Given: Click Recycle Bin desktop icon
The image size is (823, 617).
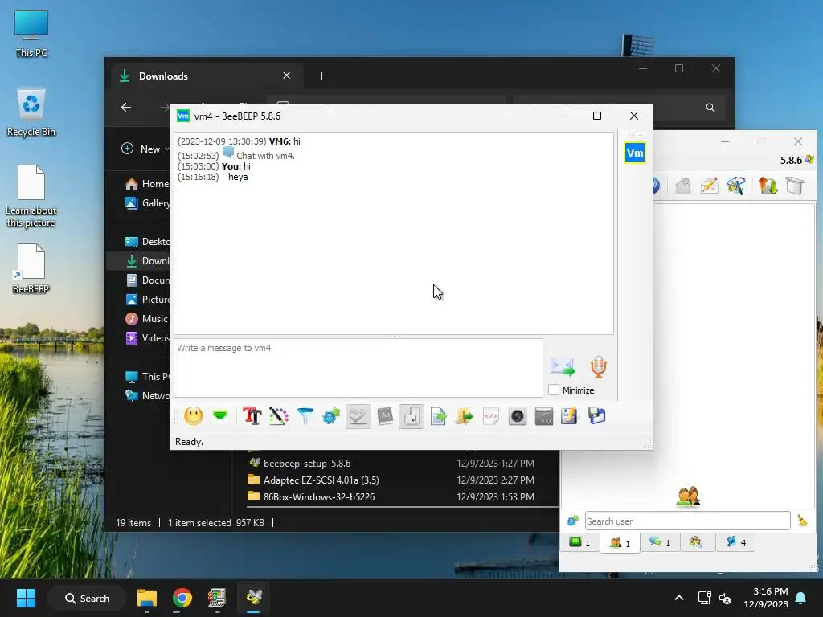Looking at the screenshot, I should click(x=31, y=112).
